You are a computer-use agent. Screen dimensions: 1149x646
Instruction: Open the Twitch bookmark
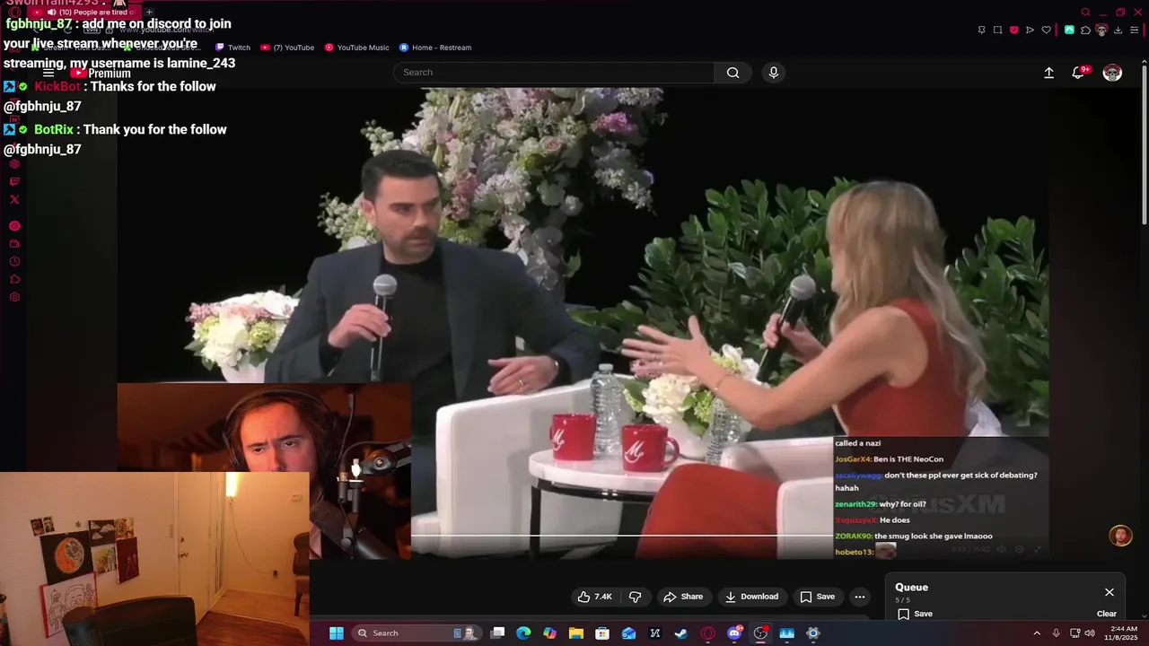click(x=232, y=48)
